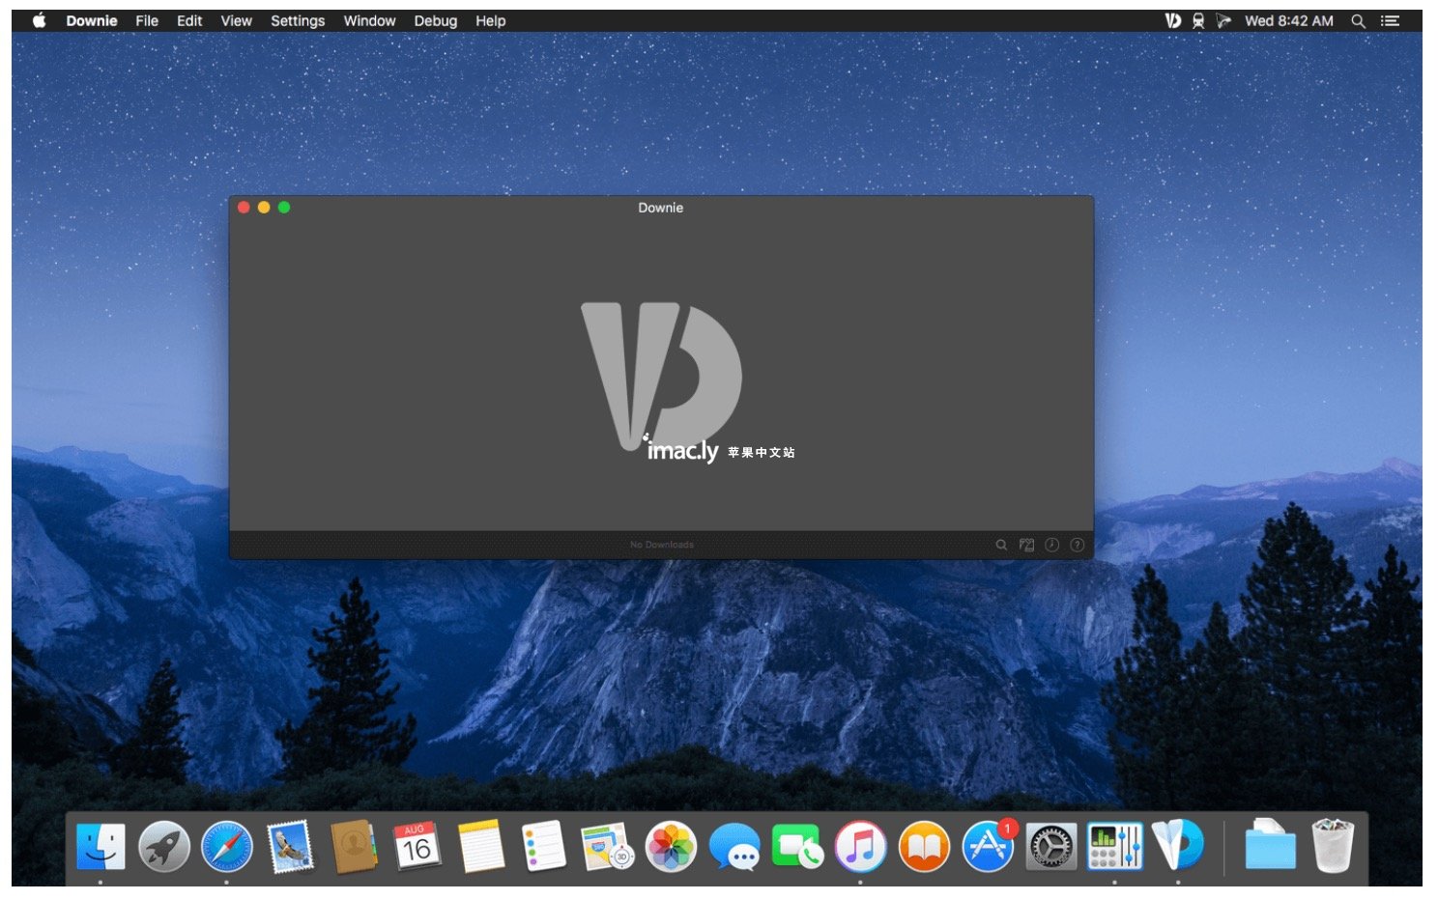1438x900 pixels.
Task: Open Reminders from the Dock
Action: [x=544, y=847]
